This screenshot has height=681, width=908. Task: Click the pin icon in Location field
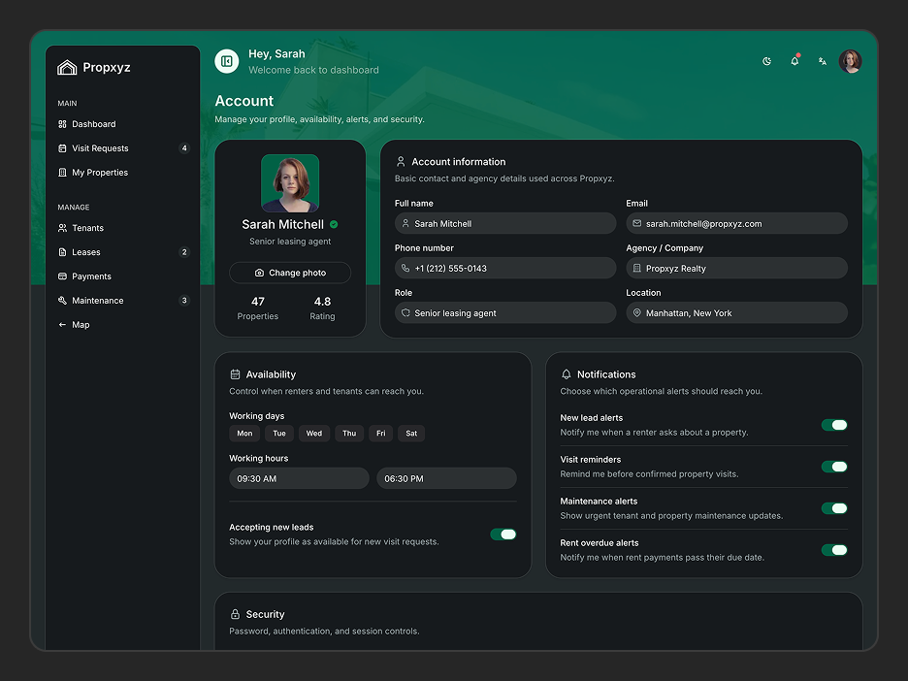coord(637,312)
